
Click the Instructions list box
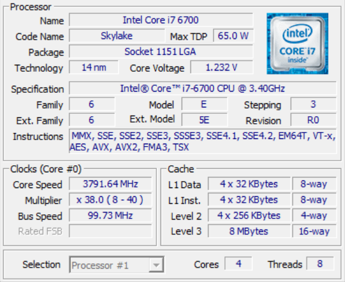tap(203, 141)
